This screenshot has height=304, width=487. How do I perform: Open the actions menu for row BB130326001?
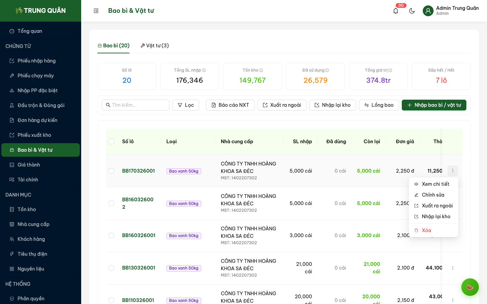click(453, 268)
